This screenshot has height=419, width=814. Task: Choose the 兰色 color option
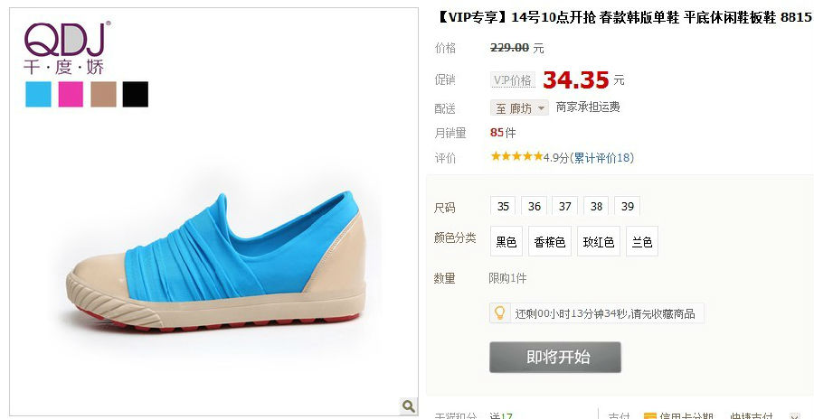pos(642,242)
